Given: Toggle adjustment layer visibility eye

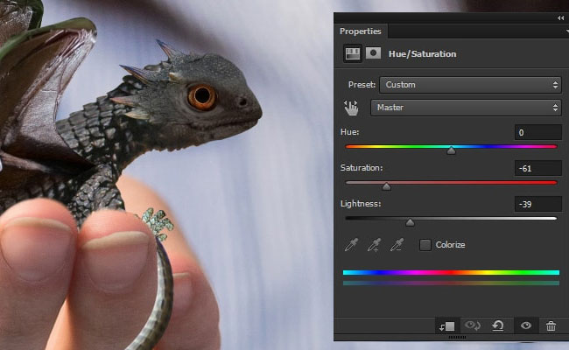Looking at the screenshot, I should point(526,325).
